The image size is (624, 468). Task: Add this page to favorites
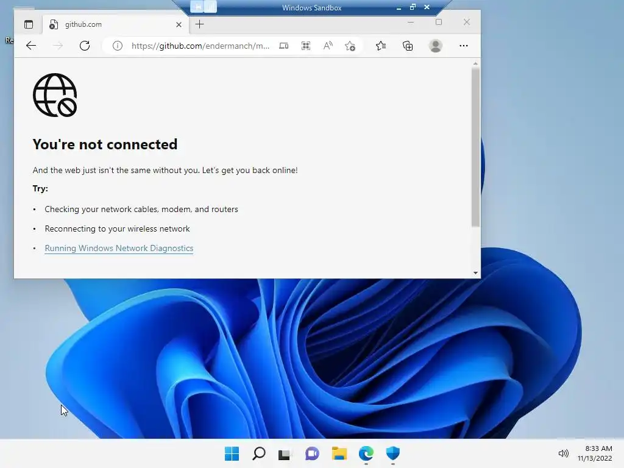(x=350, y=46)
